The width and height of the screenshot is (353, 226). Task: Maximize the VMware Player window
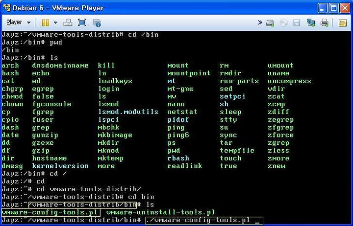click(334, 8)
